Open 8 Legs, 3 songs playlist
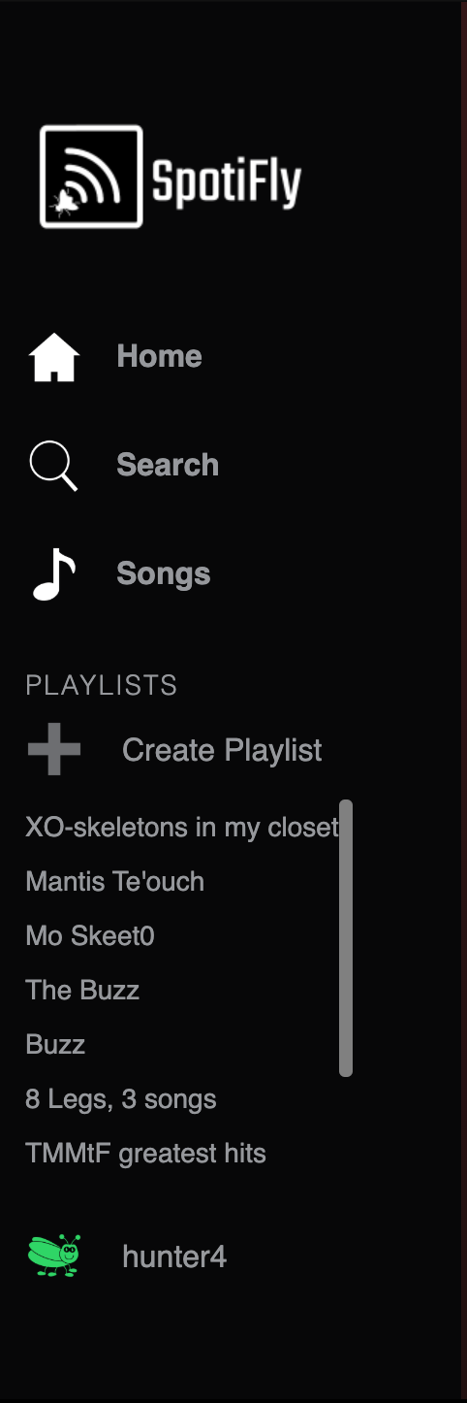The height and width of the screenshot is (1403, 467). click(x=121, y=1099)
